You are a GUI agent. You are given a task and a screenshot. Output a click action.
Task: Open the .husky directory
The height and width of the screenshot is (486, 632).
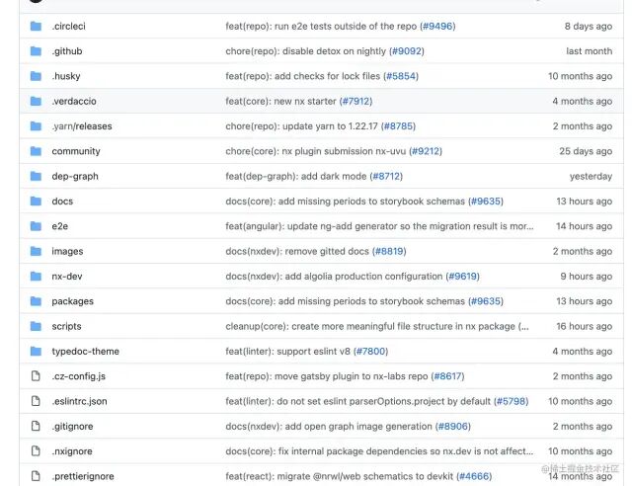point(66,76)
